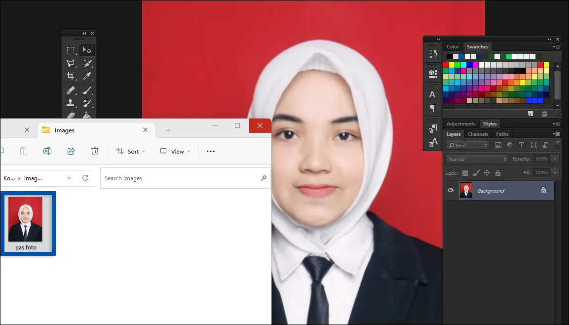Select the Move tool
The width and height of the screenshot is (569, 325).
[x=86, y=50]
